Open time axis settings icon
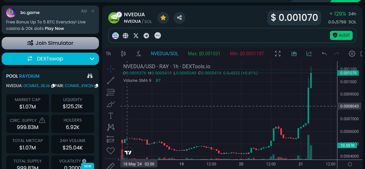Viewport: 365px width, 169px height. click(350, 164)
